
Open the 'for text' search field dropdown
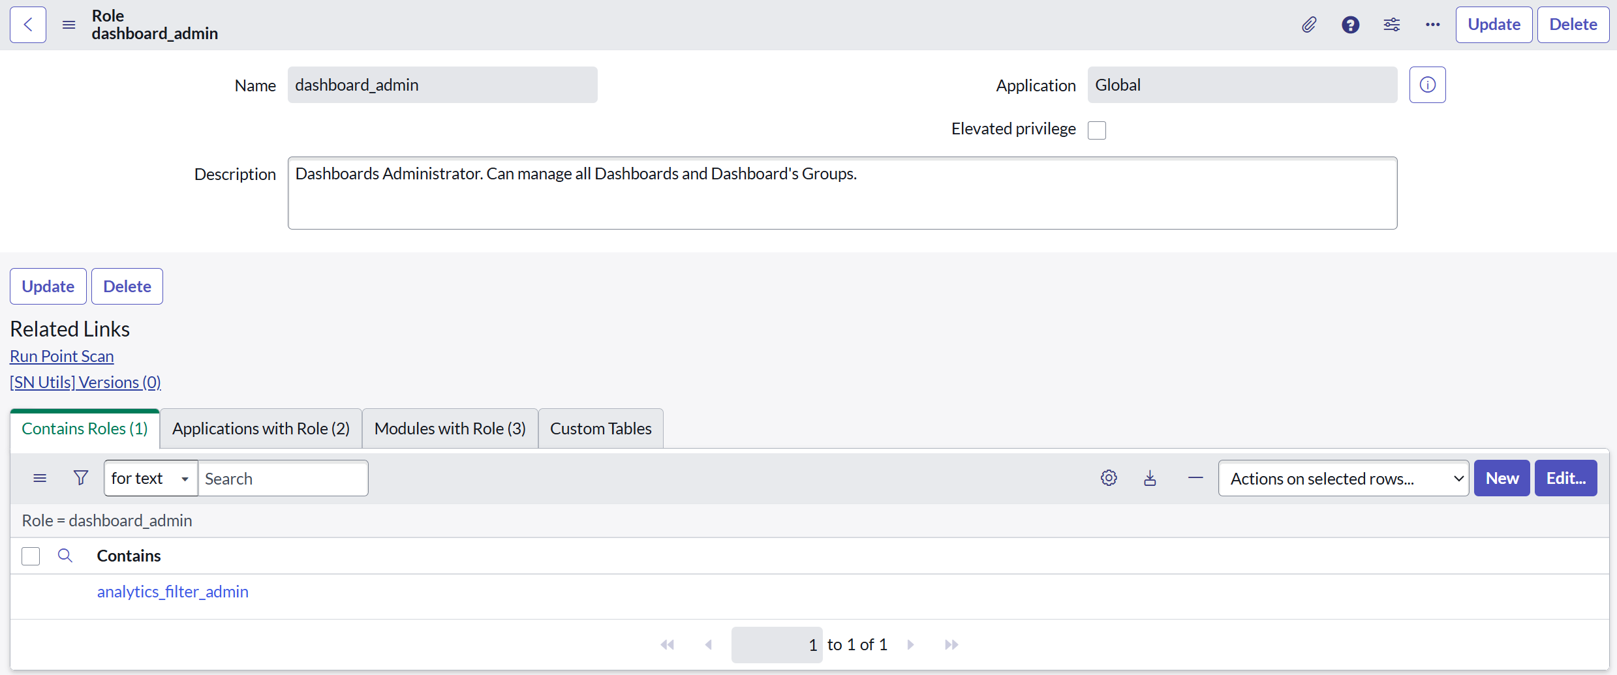tap(151, 478)
